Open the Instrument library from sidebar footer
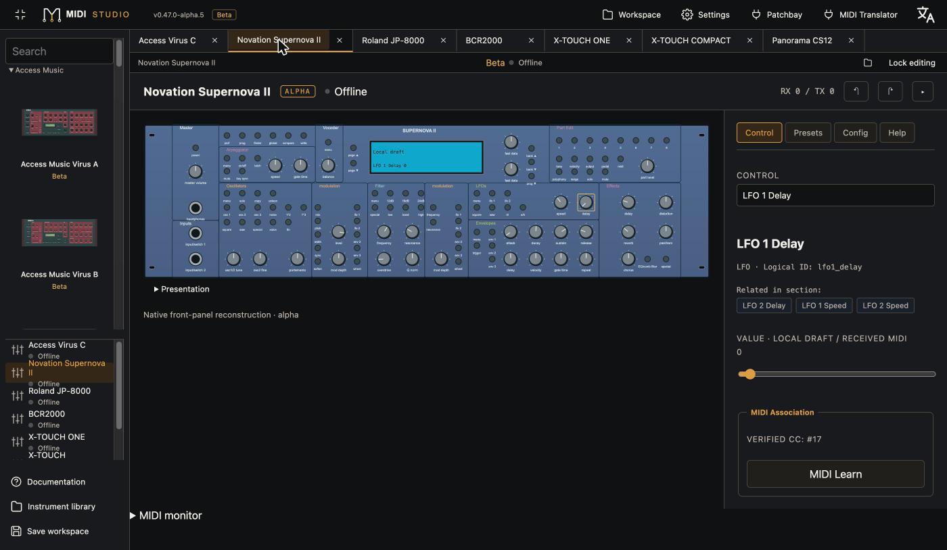This screenshot has height=550, width=947. pyautogui.click(x=53, y=506)
